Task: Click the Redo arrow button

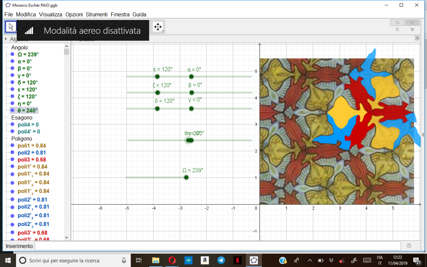Action: coord(412,22)
